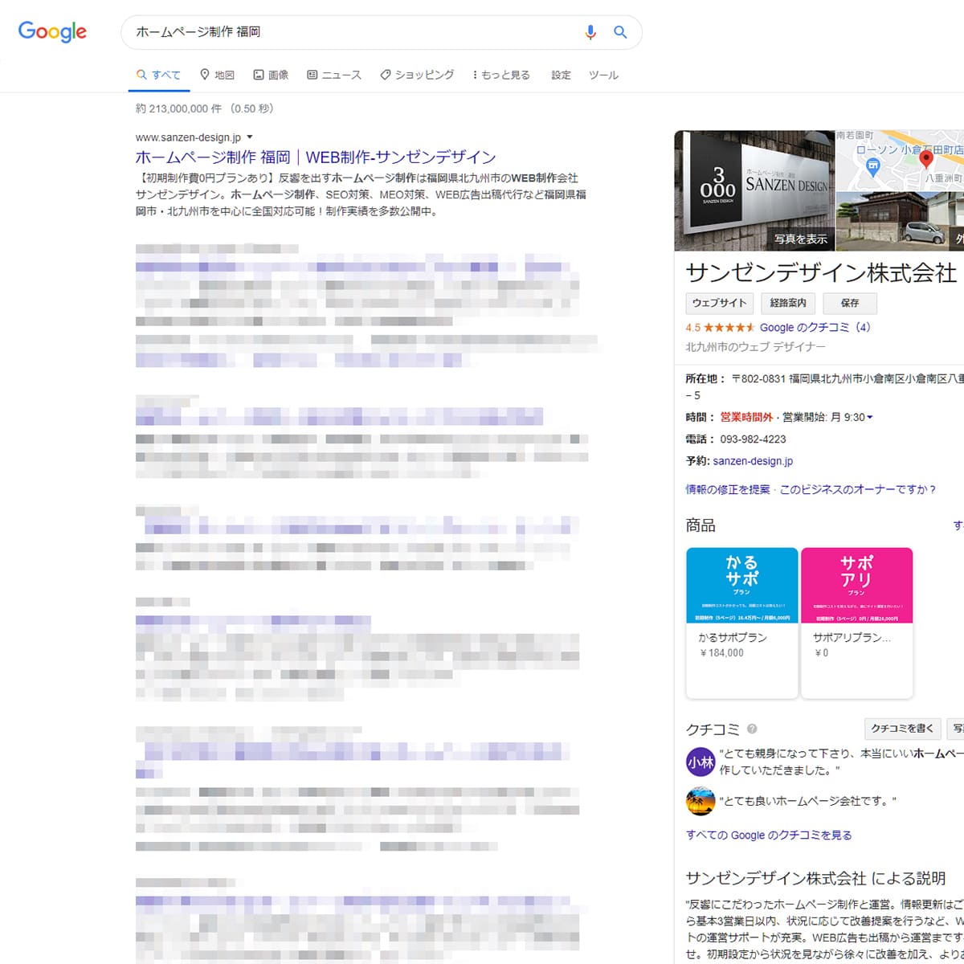Click the blue search magnifier icon
The width and height of the screenshot is (964, 964).
point(620,32)
